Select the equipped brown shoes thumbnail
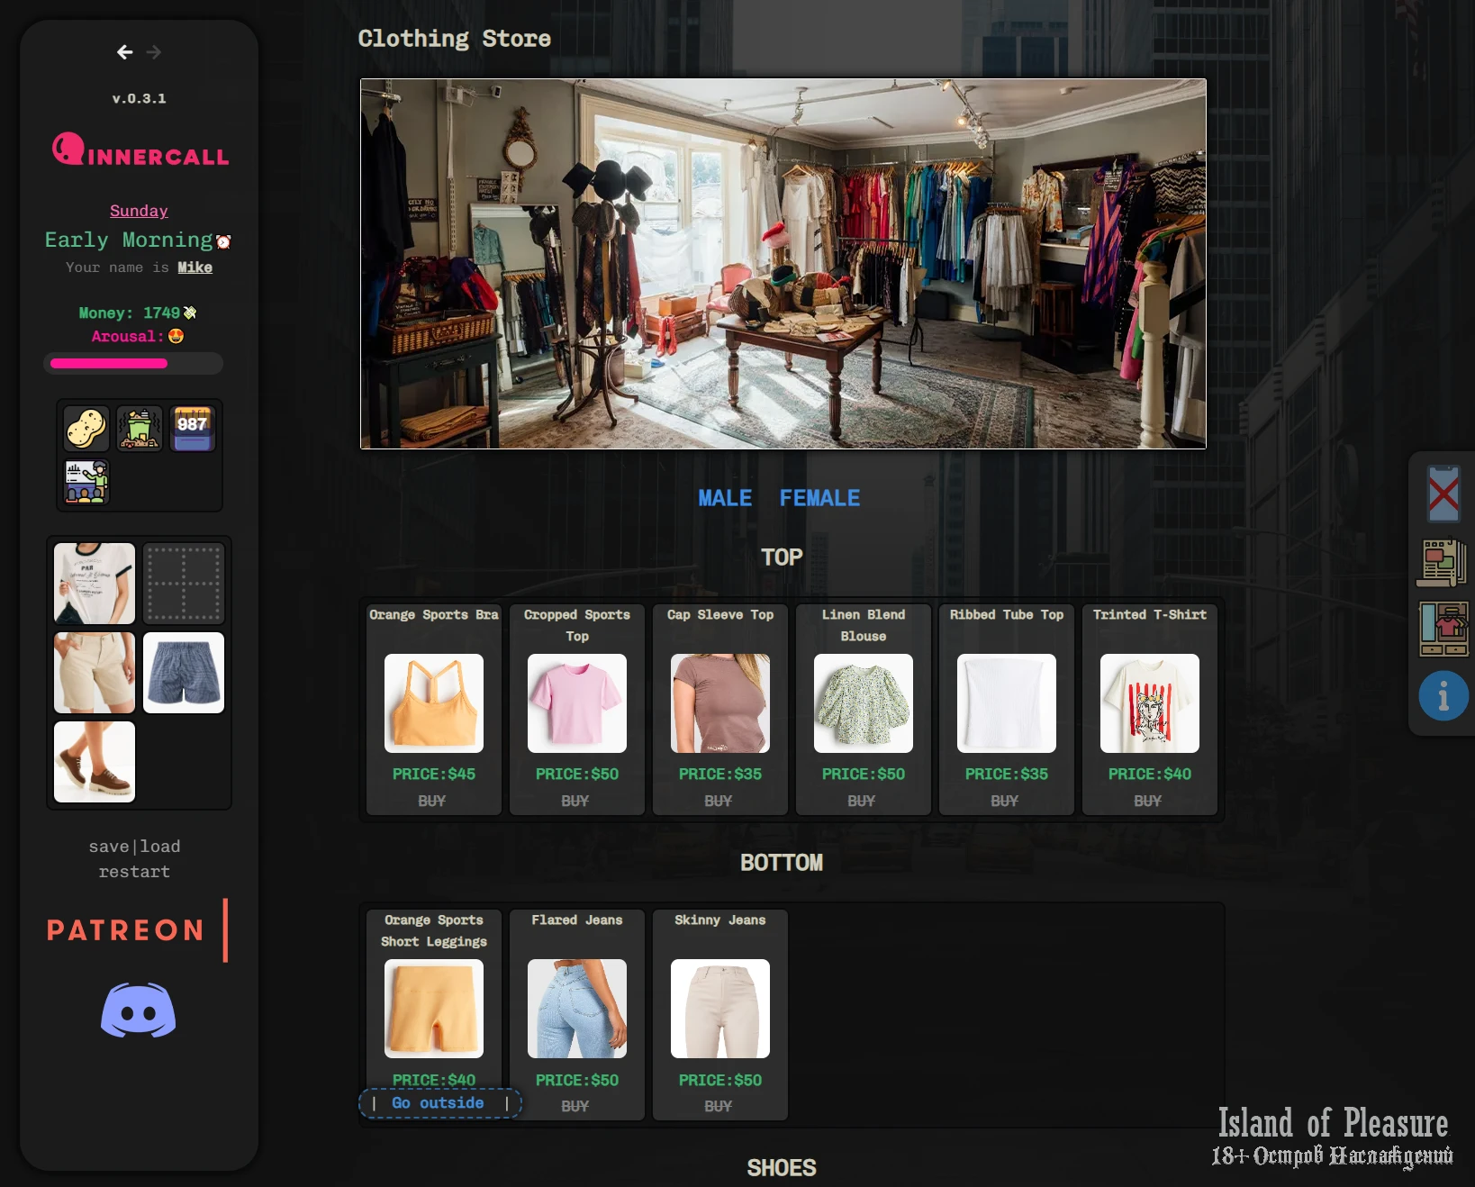Viewport: 1475px width, 1187px height. tap(95, 762)
